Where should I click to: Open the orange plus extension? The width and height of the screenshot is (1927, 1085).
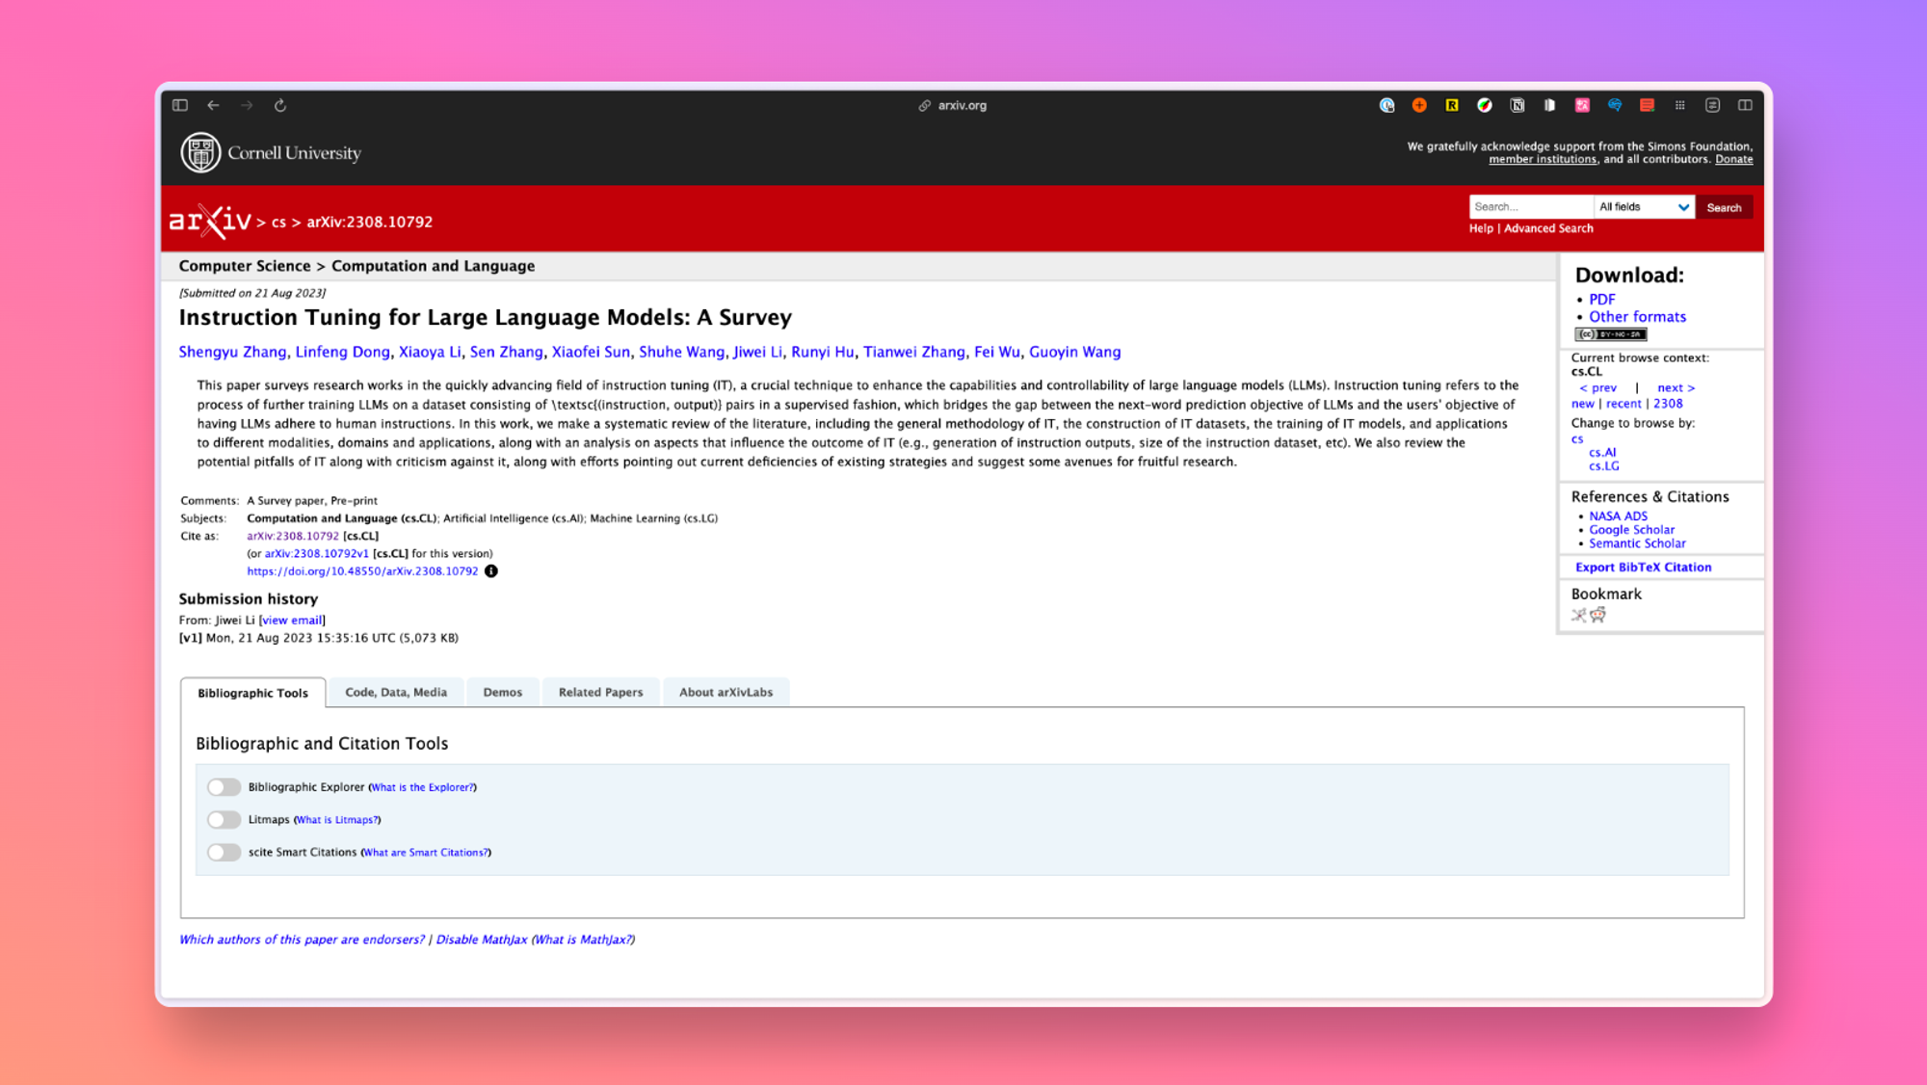pyautogui.click(x=1419, y=105)
